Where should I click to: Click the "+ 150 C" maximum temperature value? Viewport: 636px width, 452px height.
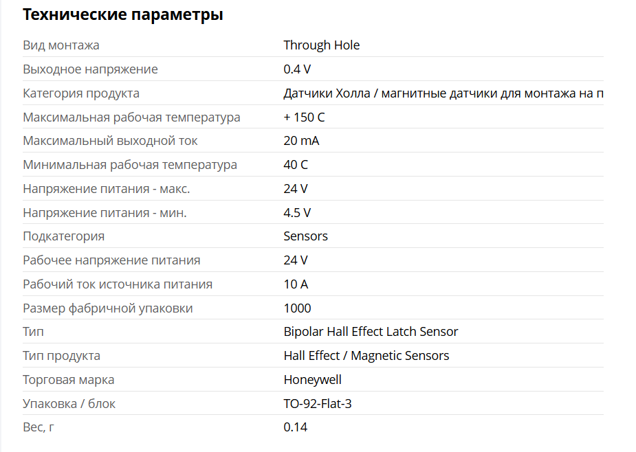(x=304, y=117)
